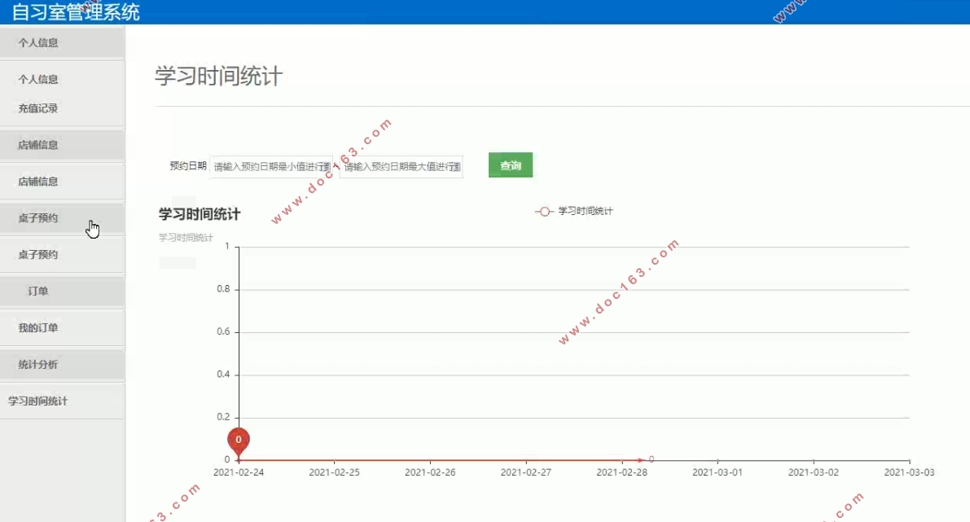Toggle the 学习时间统计 legend series marker
Image resolution: width=970 pixels, height=522 pixels.
[x=544, y=212]
